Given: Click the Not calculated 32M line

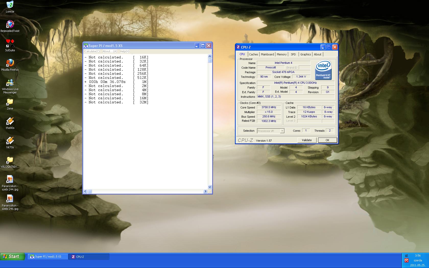Looking at the screenshot, I should point(116,102).
